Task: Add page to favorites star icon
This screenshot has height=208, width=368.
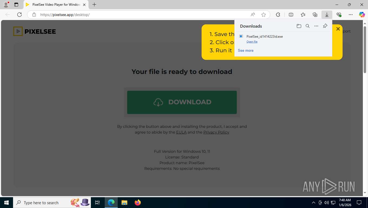Action: [x=264, y=15]
